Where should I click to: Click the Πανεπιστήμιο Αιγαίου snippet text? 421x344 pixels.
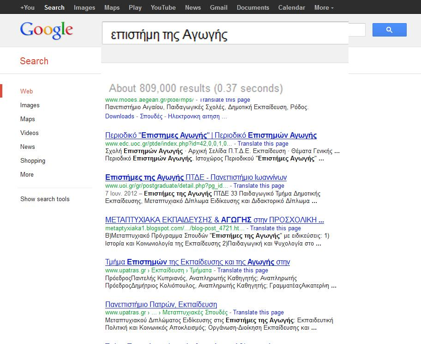tap(207, 107)
